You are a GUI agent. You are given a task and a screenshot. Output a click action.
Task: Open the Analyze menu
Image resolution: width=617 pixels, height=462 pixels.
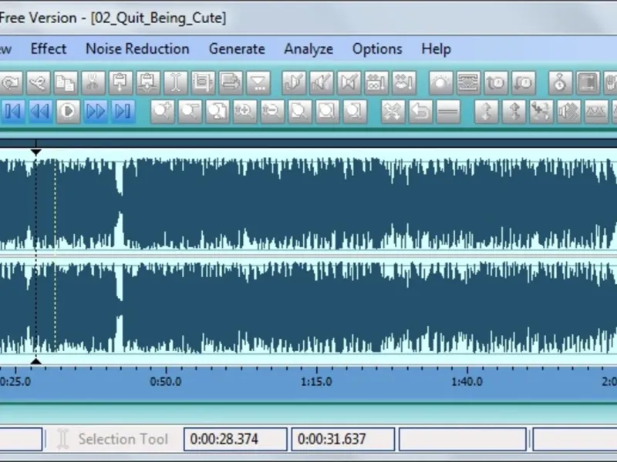[x=308, y=49]
